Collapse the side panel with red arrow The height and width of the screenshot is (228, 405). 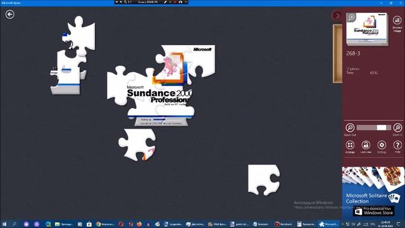click(337, 16)
